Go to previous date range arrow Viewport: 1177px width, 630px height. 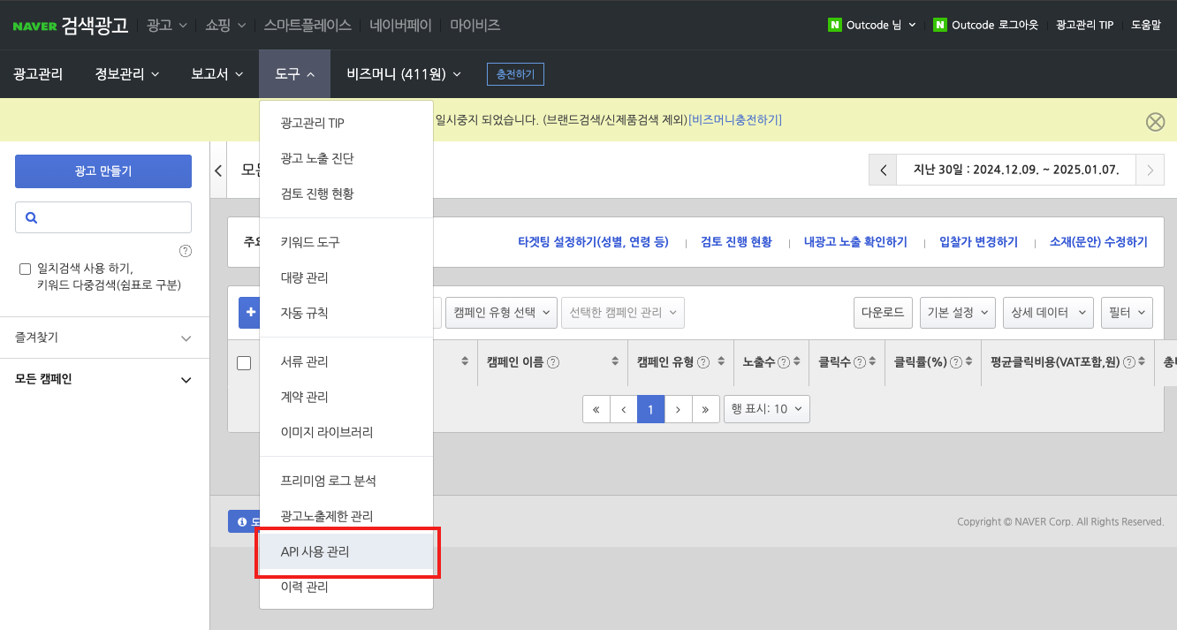click(x=883, y=171)
